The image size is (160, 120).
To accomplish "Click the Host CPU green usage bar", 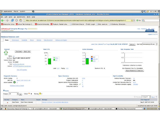I will pyautogui.click(x=49, y=61).
